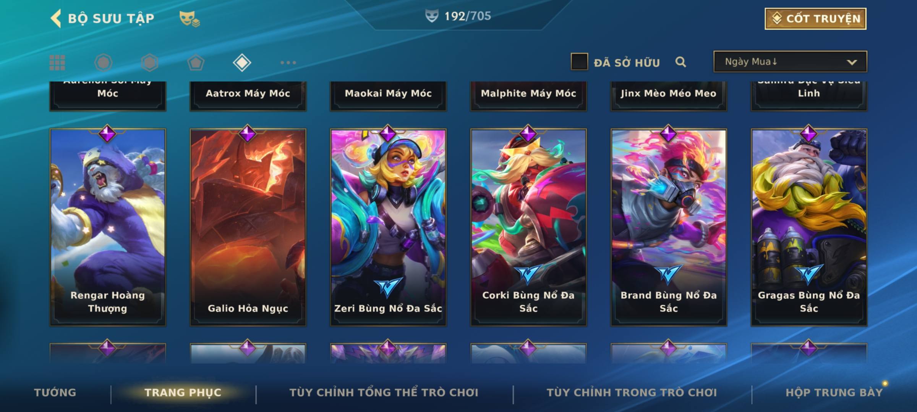The height and width of the screenshot is (412, 917).
Task: Open Tùy Chỉnh Tổng Thể Trò Chơi tab
Action: coord(384,393)
